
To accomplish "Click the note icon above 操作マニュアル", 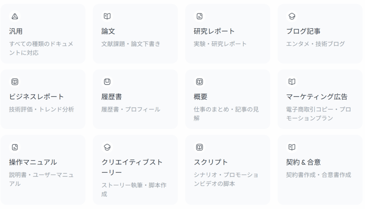I will click(x=15, y=147).
